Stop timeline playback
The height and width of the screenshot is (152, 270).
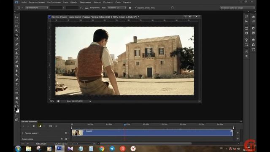point(34,126)
